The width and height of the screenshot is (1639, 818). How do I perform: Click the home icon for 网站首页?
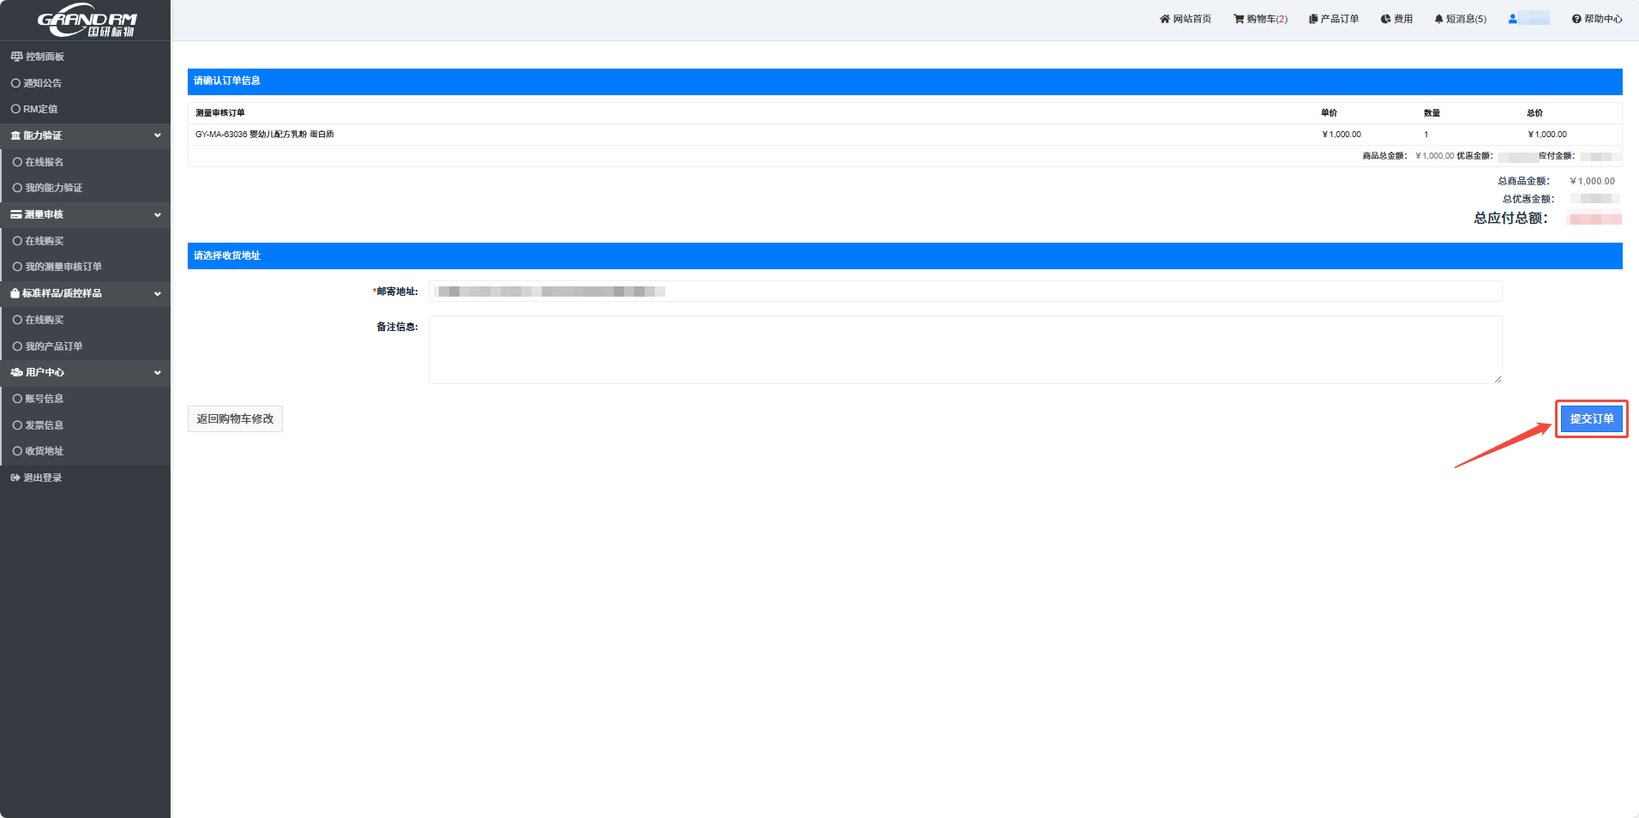click(1164, 19)
